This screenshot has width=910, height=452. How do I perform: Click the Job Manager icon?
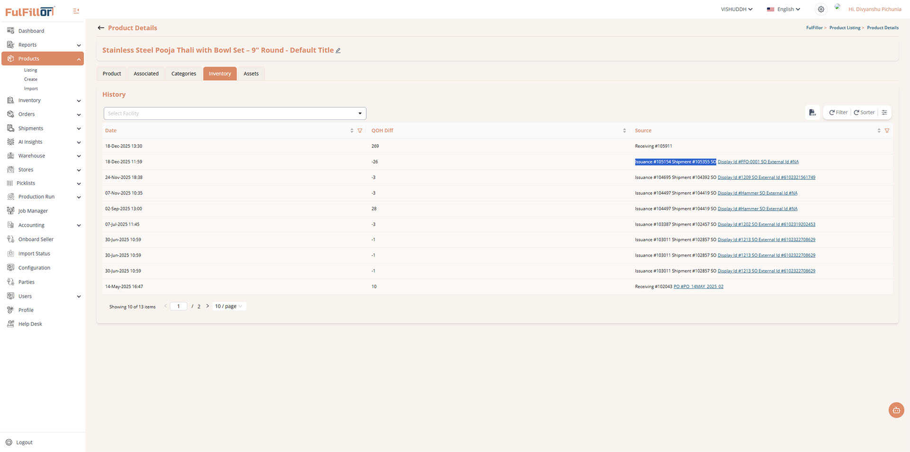tap(10, 211)
